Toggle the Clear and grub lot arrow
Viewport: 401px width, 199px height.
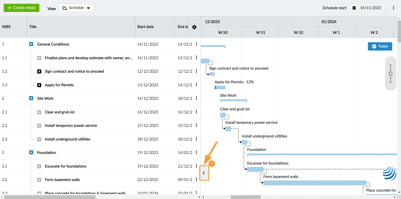[x=39, y=112]
